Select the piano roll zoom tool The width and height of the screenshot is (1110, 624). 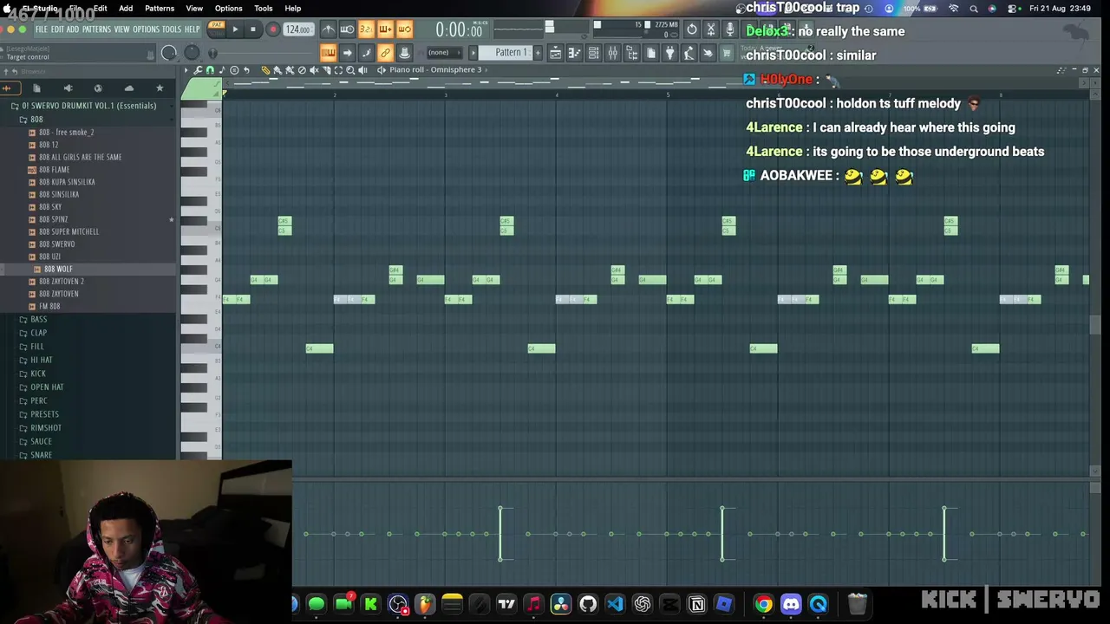click(350, 70)
